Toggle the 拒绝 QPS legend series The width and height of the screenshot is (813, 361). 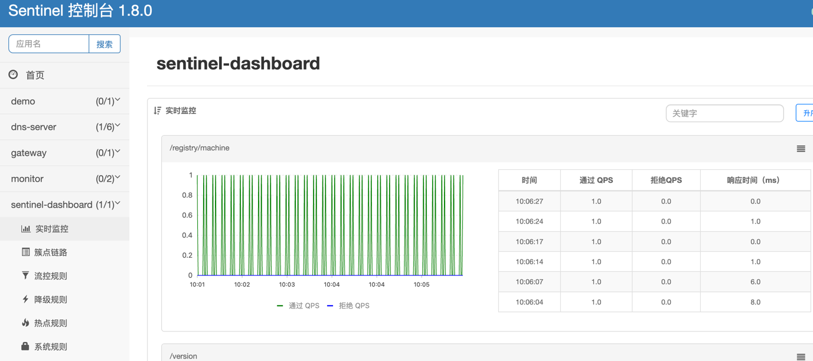pos(348,306)
